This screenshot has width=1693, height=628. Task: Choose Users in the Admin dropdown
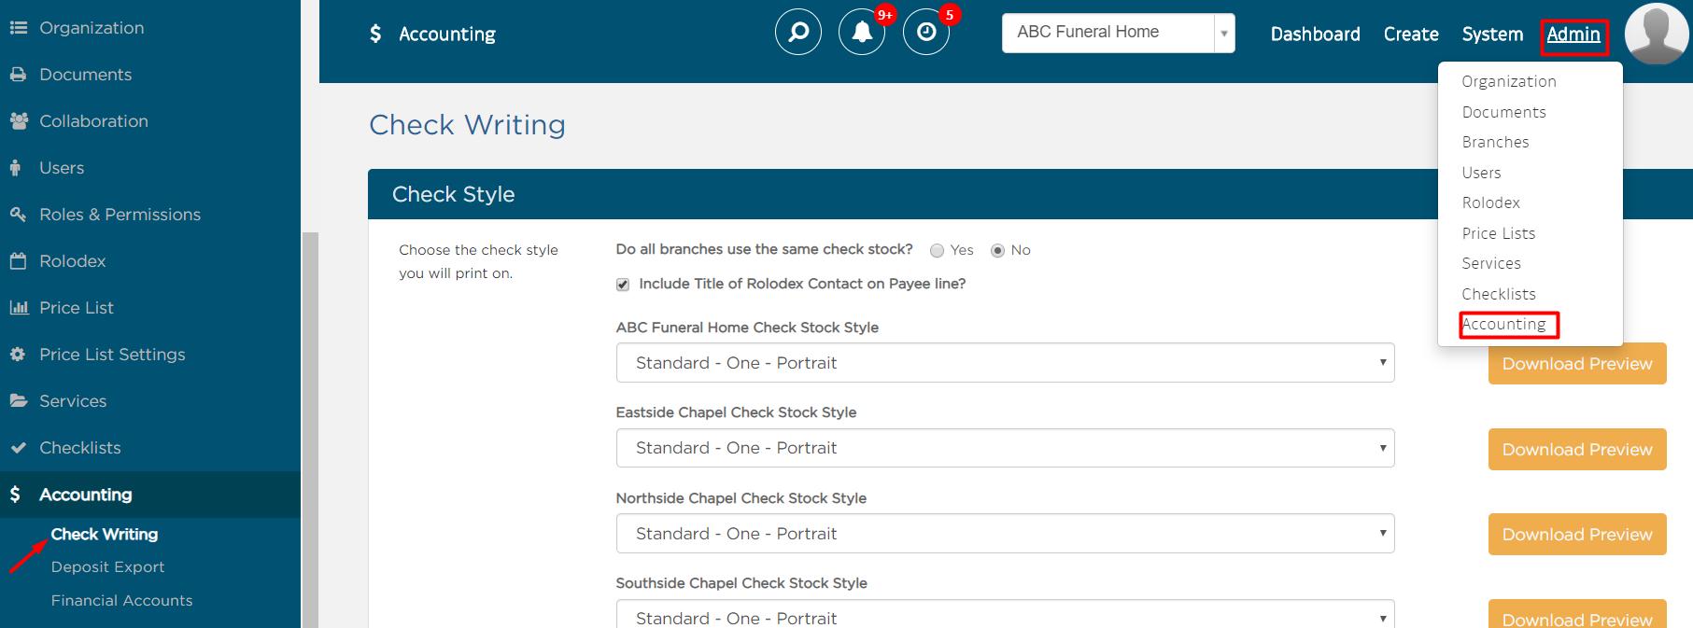coord(1481,173)
